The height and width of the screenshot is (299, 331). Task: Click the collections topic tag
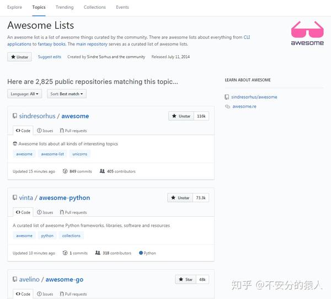[71, 236]
